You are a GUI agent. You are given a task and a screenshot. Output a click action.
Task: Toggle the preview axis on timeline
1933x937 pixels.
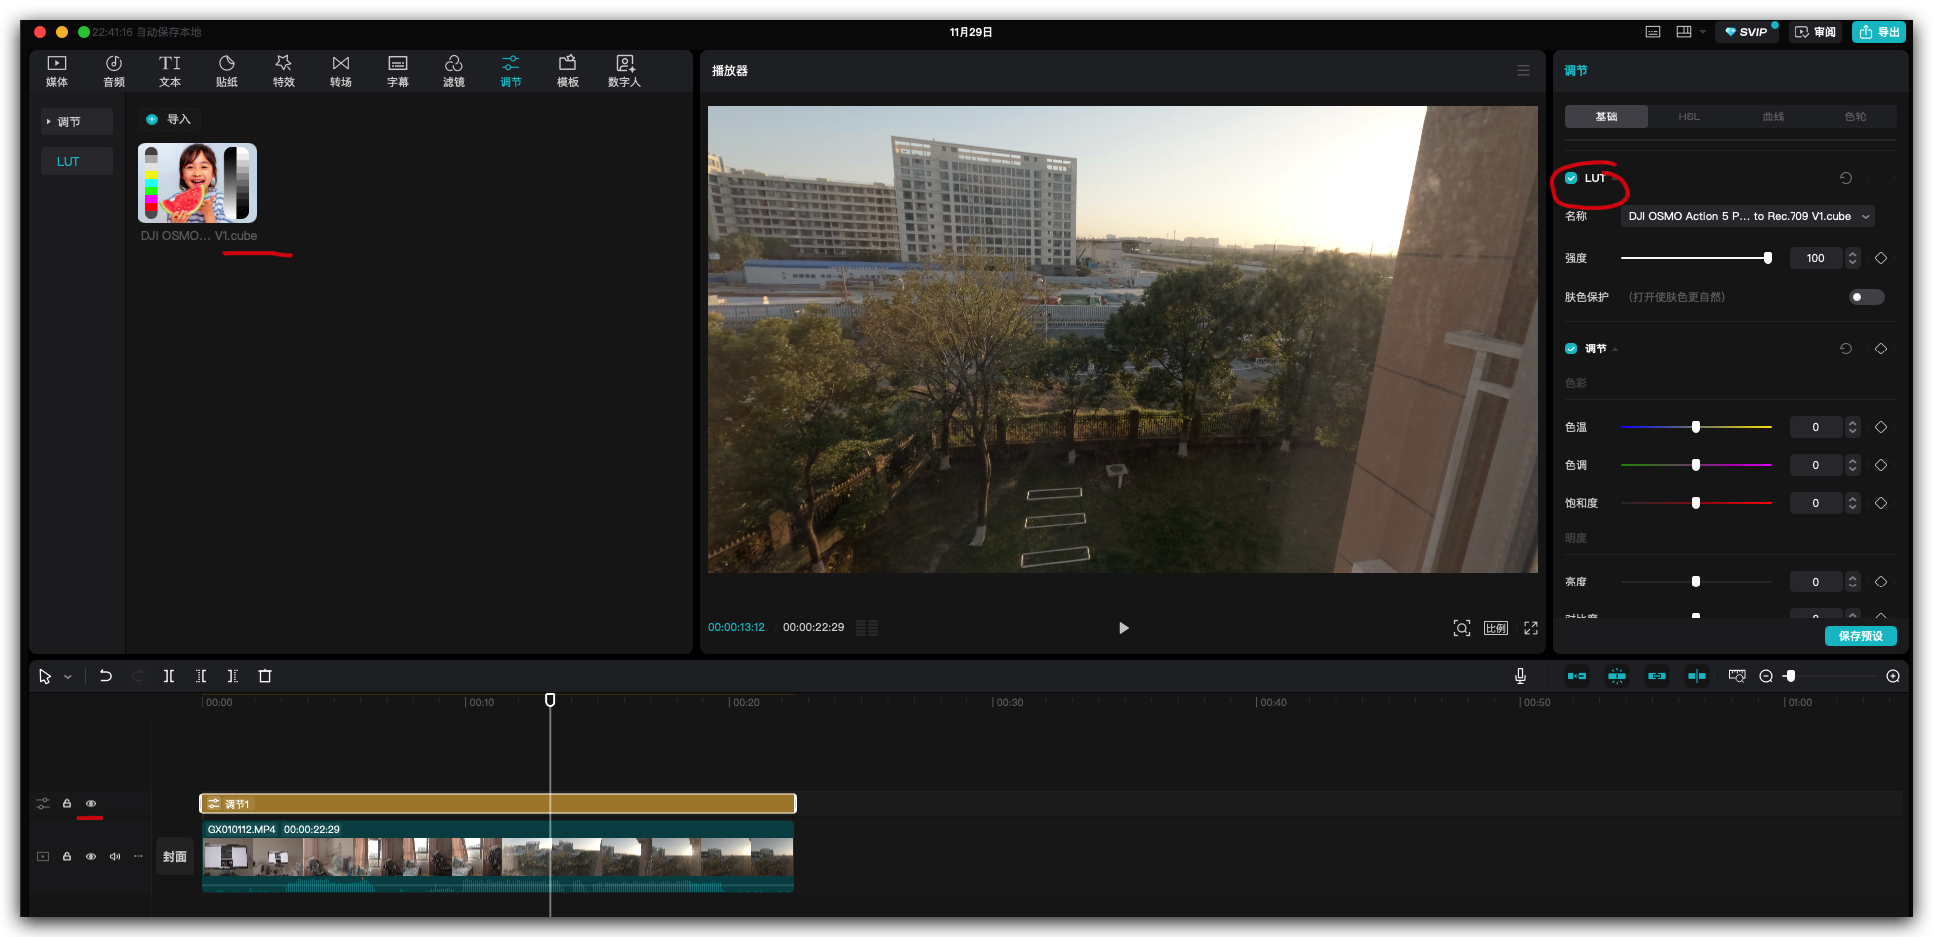[1697, 676]
